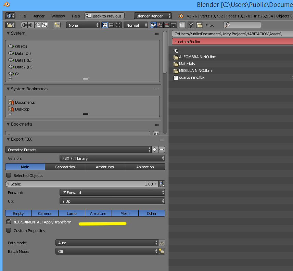The image size is (293, 271).
Task: Switch to the Armatures tab
Action: [105, 167]
